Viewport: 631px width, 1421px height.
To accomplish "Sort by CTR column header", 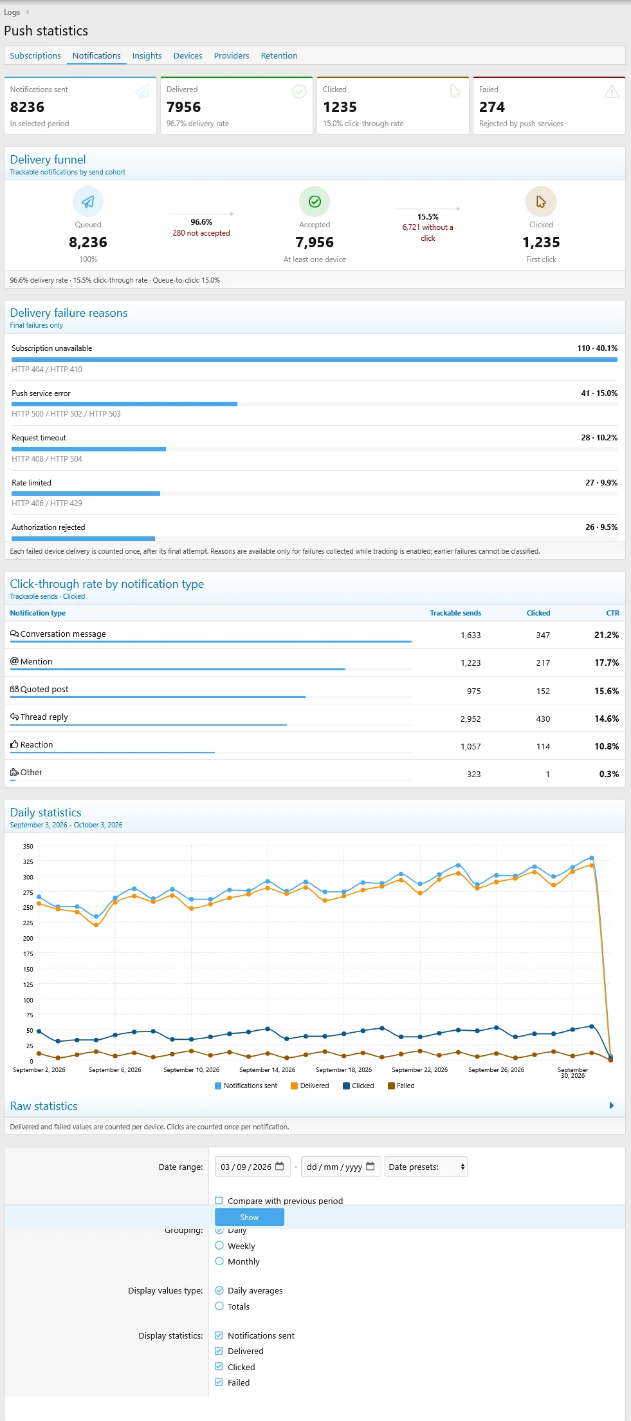I will tap(612, 613).
